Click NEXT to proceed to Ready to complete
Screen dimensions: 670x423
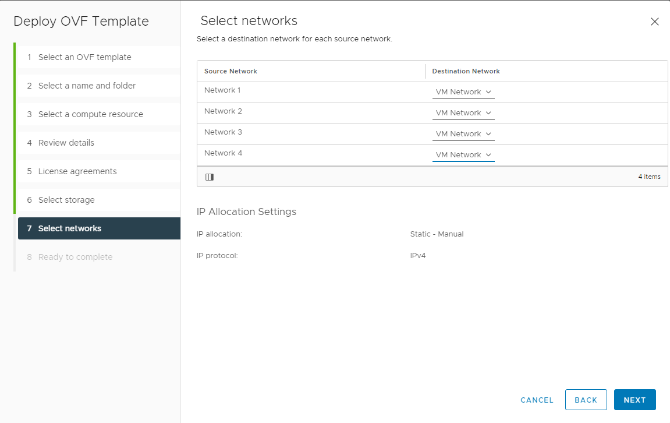pos(634,400)
